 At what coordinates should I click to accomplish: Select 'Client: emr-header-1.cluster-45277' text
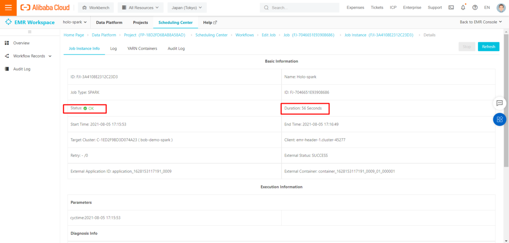click(315, 140)
